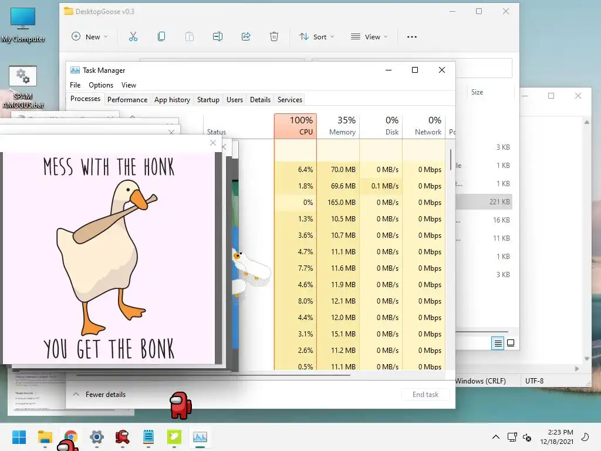Click Notepad scroll down arrow
The width and height of the screenshot is (601, 451).
(587, 359)
